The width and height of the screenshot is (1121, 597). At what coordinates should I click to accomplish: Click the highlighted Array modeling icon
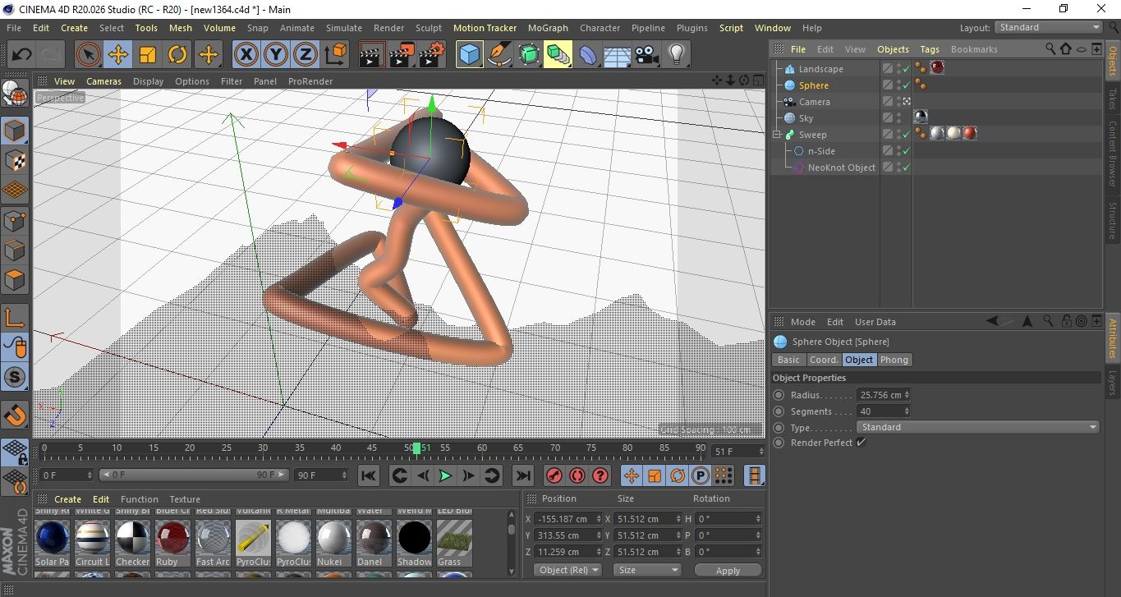click(558, 55)
